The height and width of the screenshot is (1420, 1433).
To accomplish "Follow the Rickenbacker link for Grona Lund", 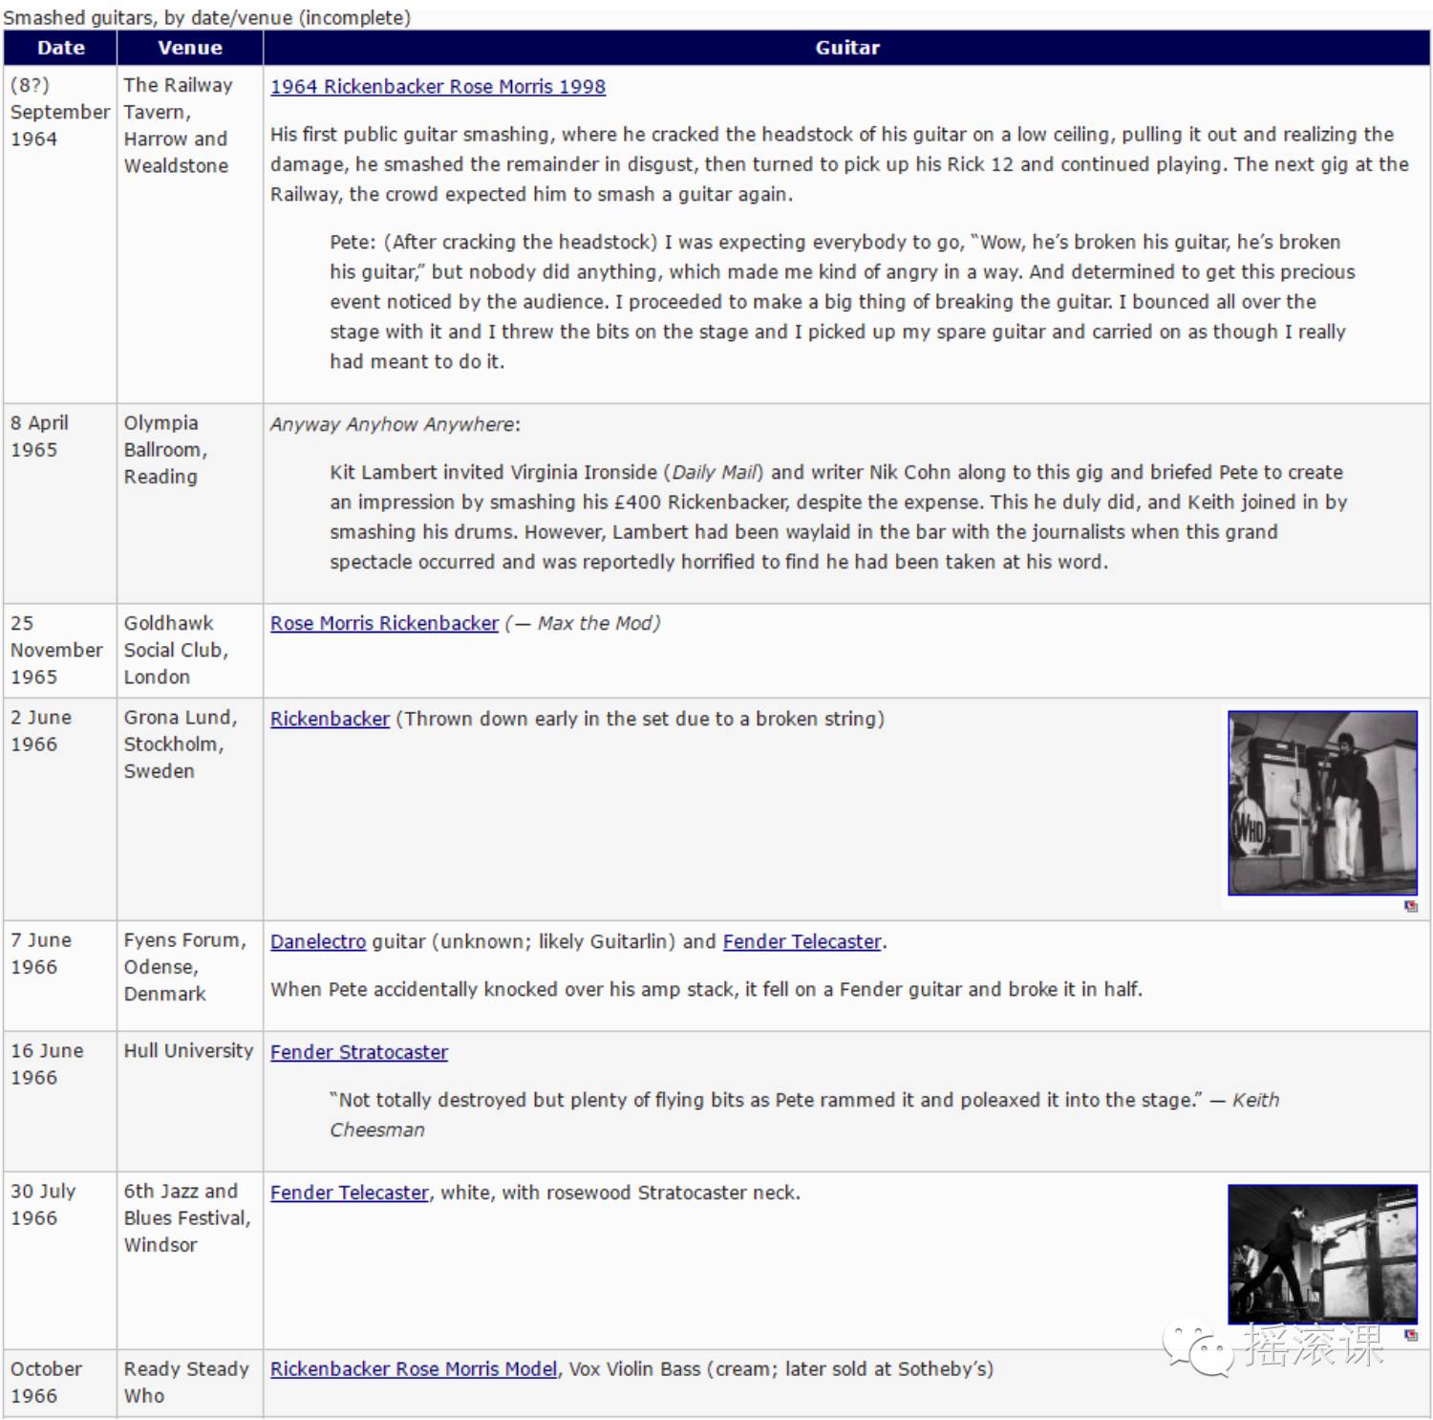I will [x=330, y=719].
